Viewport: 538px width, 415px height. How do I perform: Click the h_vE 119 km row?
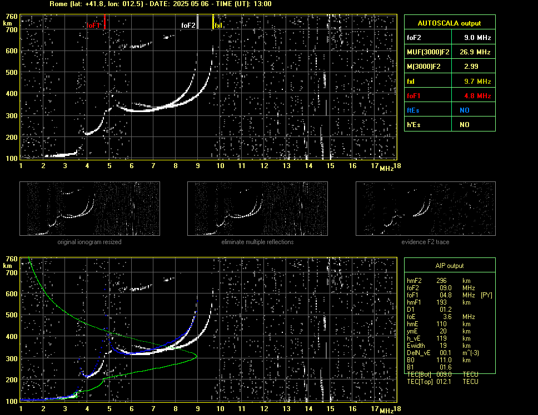pos(439,338)
